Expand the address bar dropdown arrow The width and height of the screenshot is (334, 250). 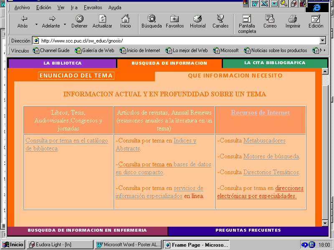pyautogui.click(x=322, y=40)
